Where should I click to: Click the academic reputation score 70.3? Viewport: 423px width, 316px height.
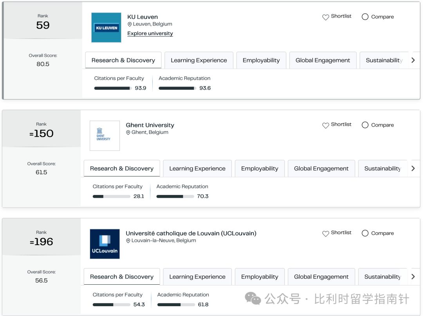click(x=202, y=196)
